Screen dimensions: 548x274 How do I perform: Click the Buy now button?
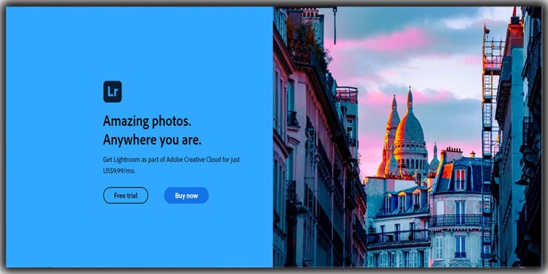(x=187, y=196)
